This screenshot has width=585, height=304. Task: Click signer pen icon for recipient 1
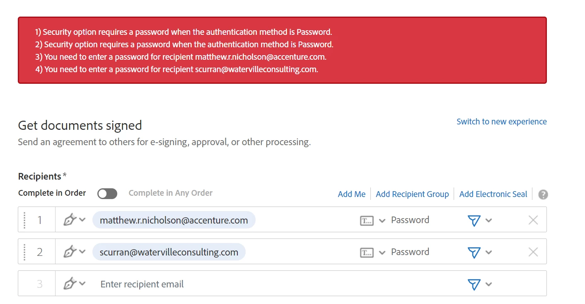[70, 220]
